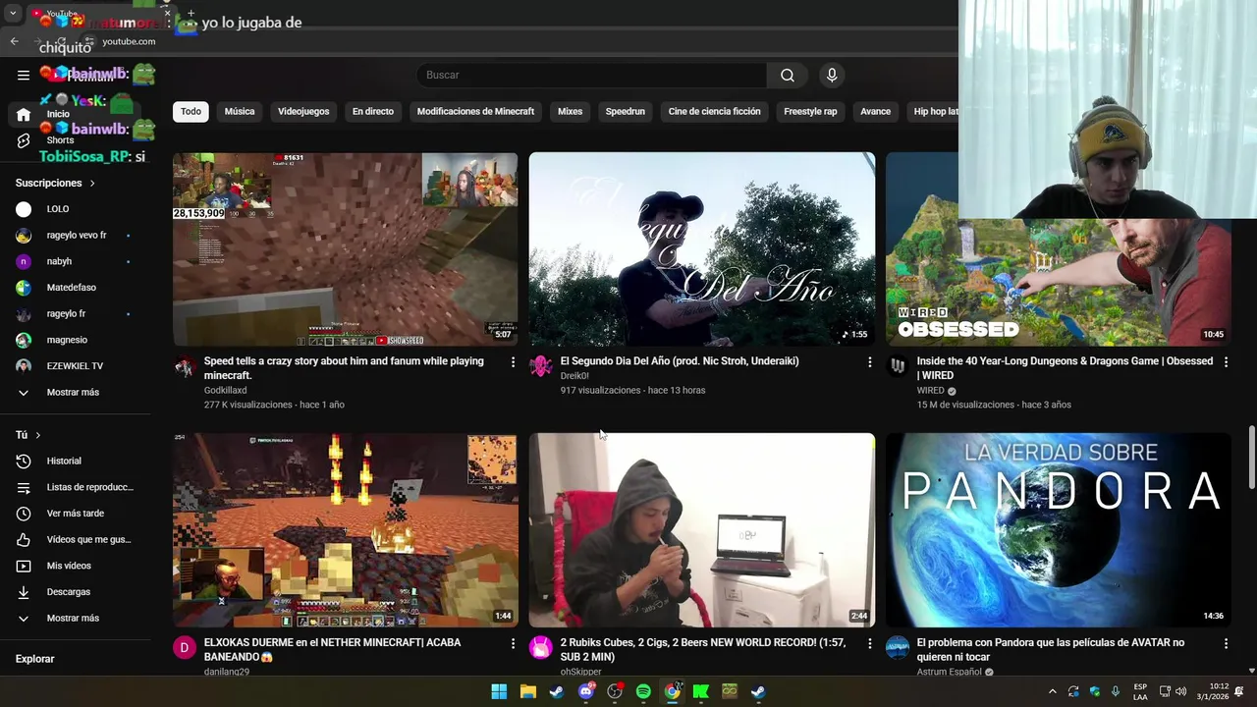1257x707 pixels.
Task: Open Dreik0! channel avatar
Action: [x=541, y=367]
